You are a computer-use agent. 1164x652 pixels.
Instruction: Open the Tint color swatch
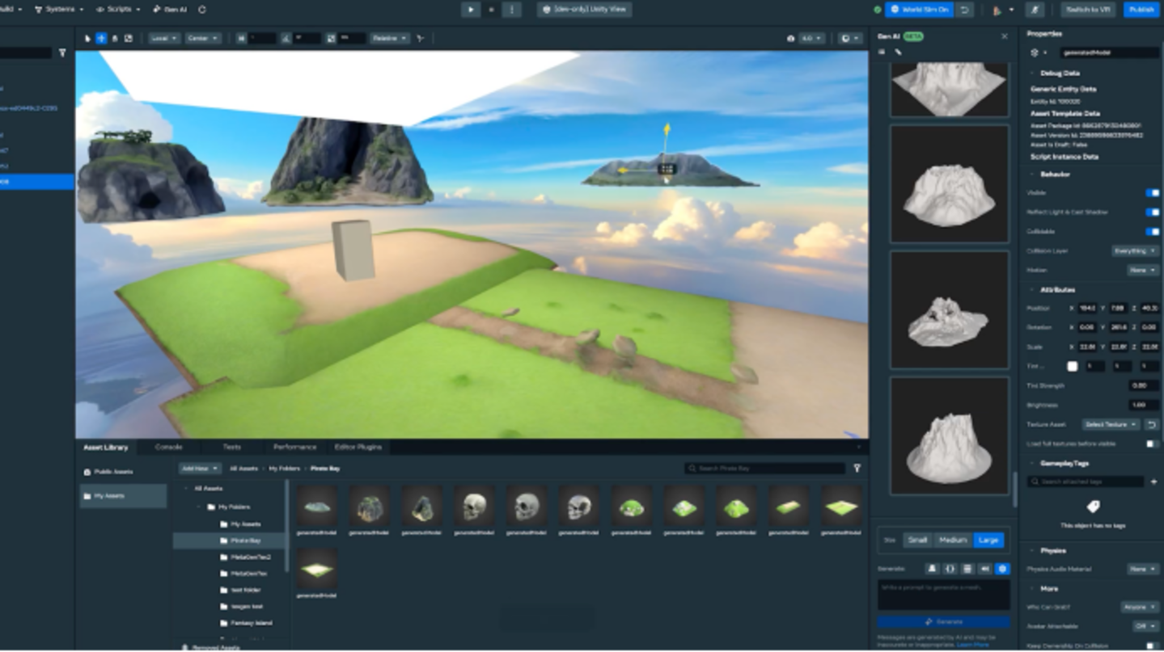click(x=1073, y=366)
